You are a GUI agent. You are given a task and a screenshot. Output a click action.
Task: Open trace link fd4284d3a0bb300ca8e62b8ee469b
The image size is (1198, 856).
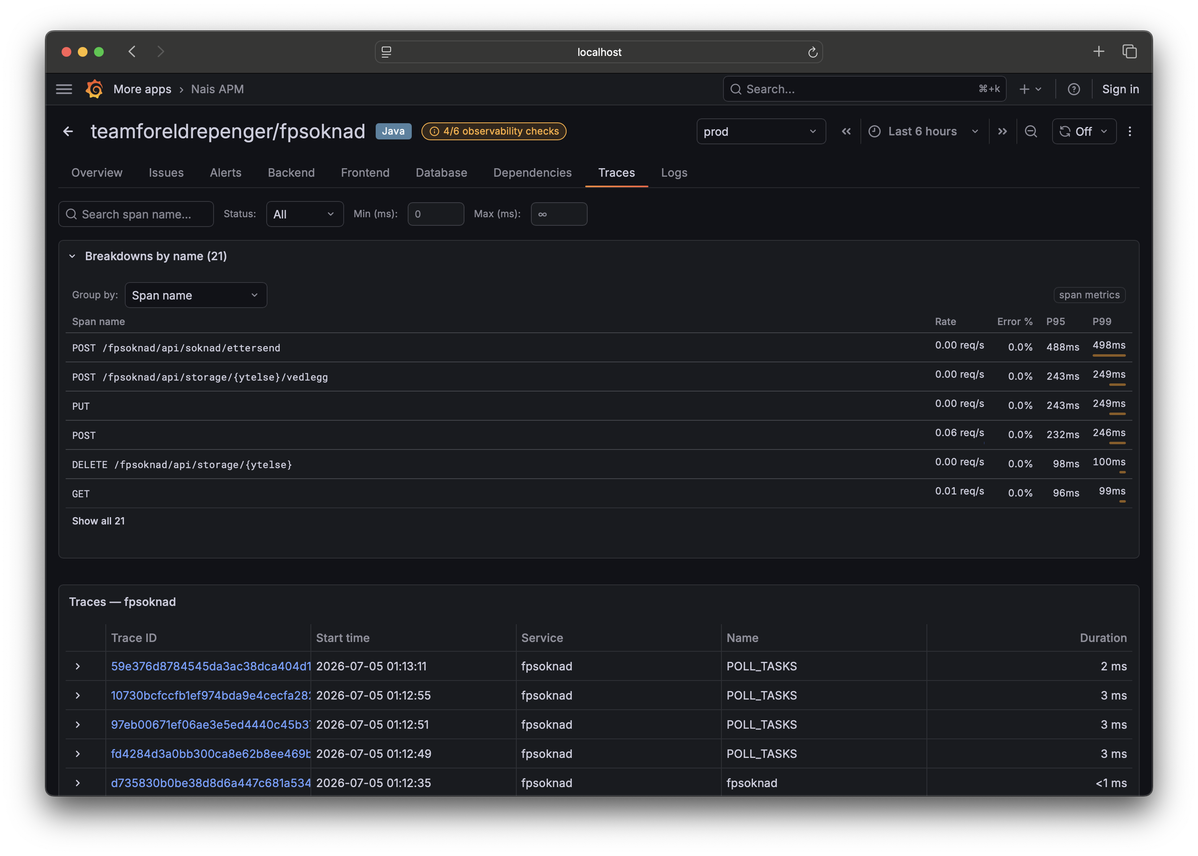(211, 754)
